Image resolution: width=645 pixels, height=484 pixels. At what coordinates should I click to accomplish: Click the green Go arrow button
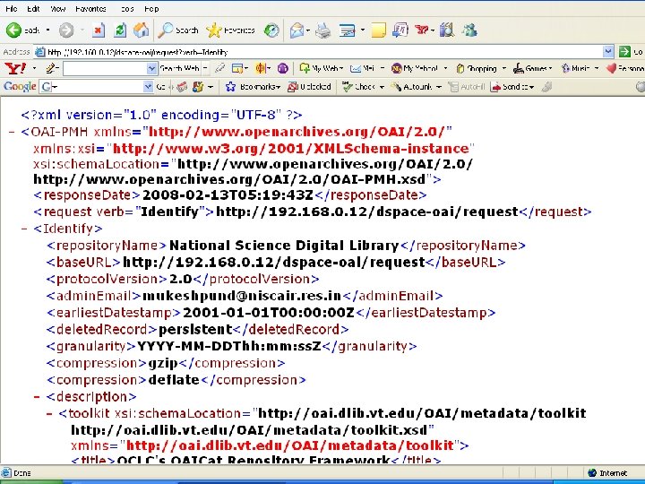point(624,52)
